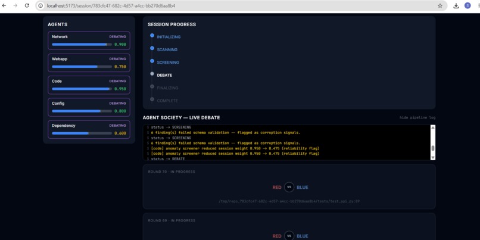Click the FINALIZING step label

click(167, 88)
